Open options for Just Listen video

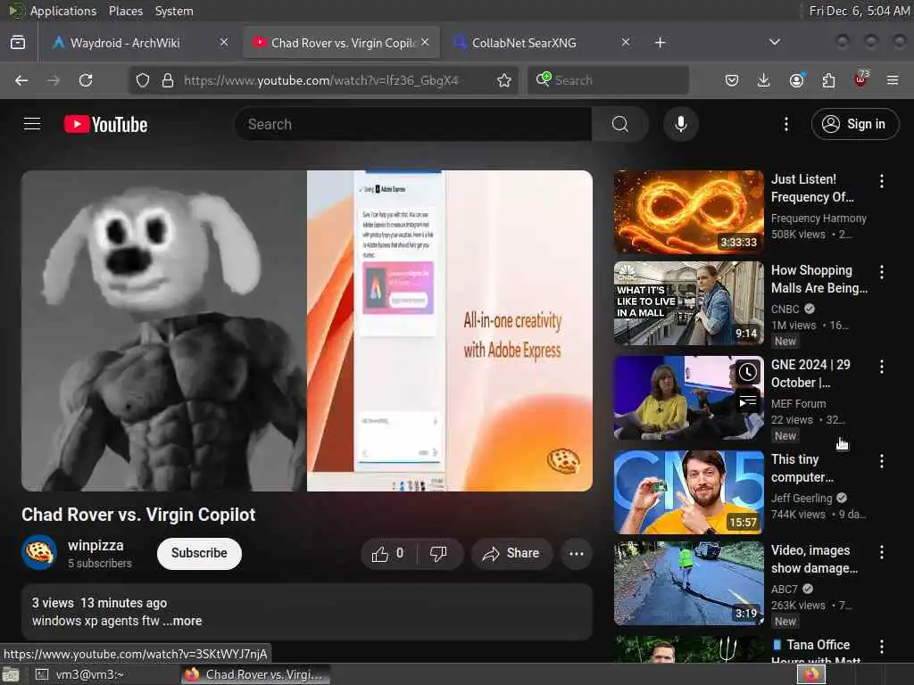(881, 181)
